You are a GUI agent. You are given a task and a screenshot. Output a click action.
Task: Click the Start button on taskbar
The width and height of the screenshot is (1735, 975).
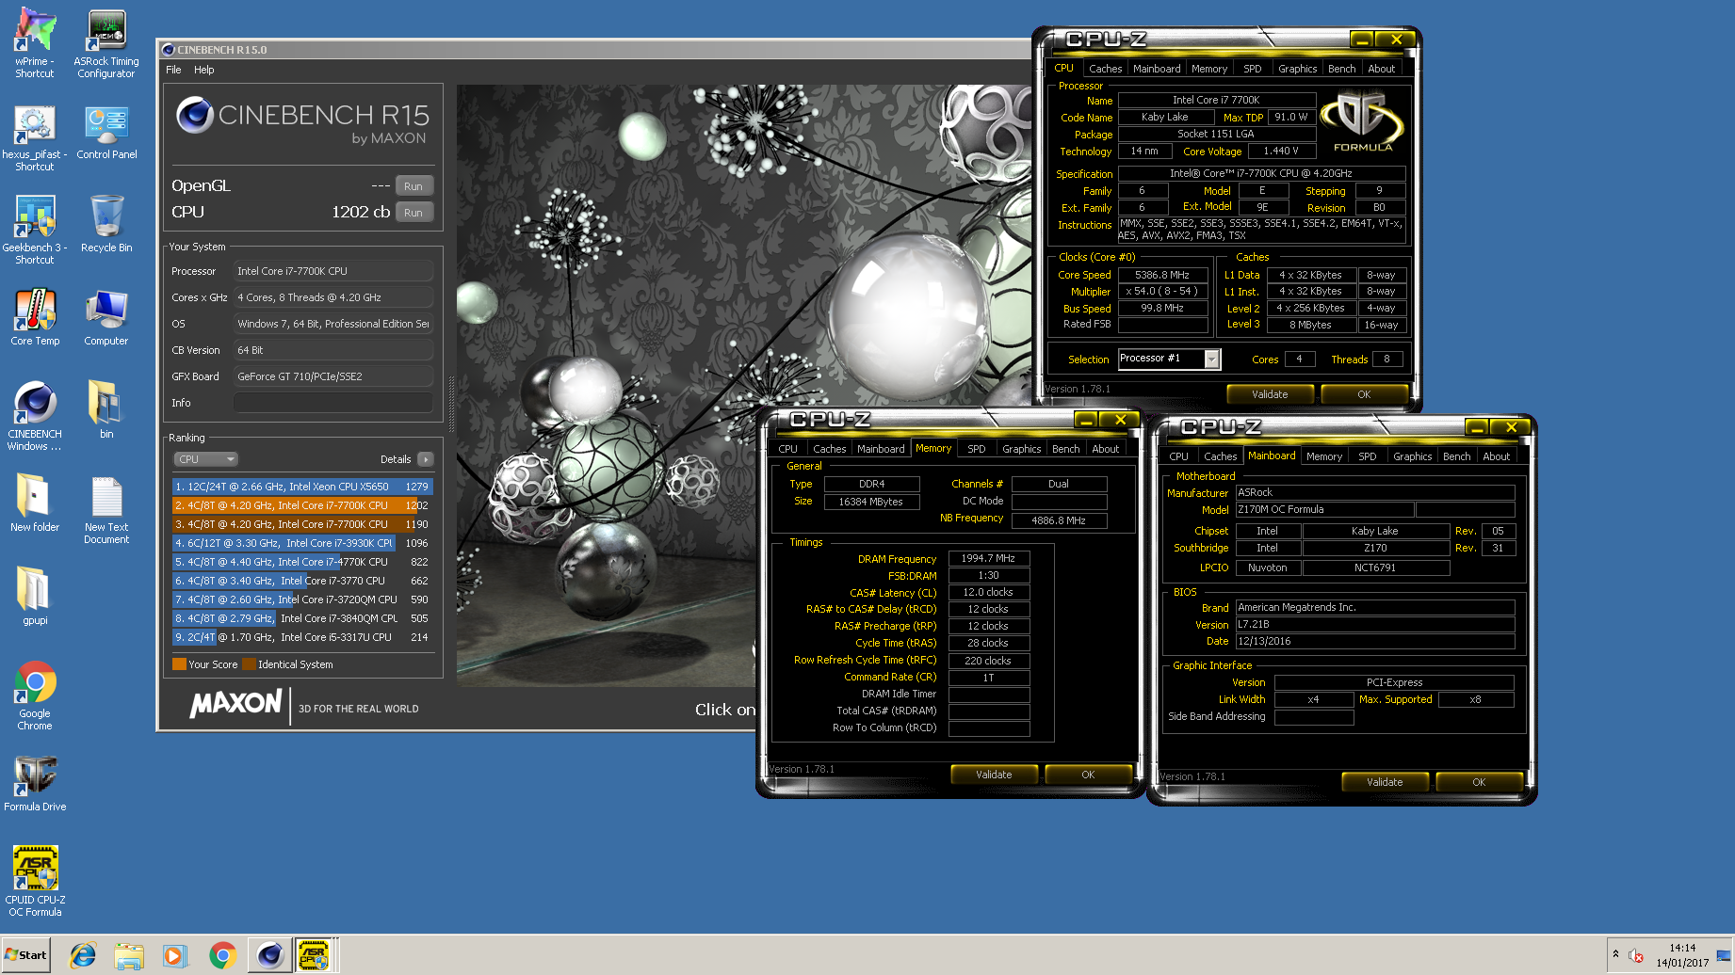25,954
